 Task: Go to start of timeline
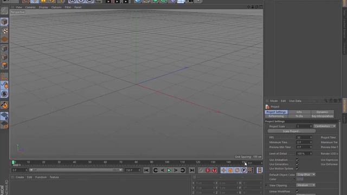point(146,170)
